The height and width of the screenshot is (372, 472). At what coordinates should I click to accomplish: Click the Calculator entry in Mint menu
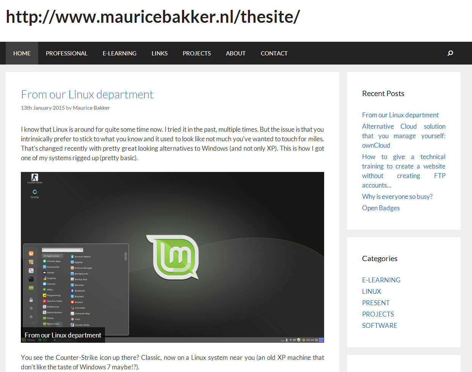78,308
